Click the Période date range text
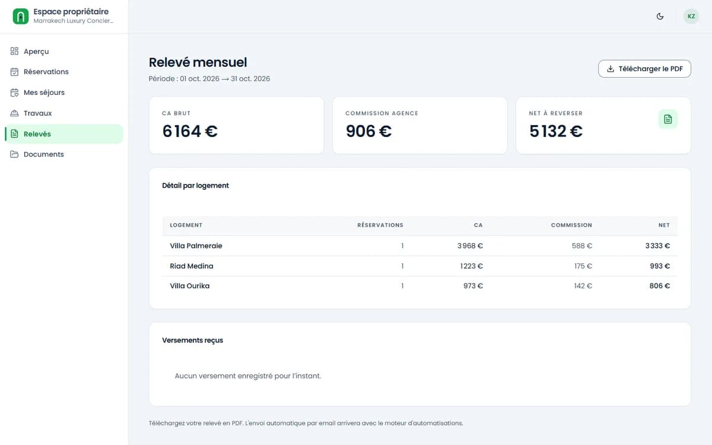The width and height of the screenshot is (712, 445). coord(209,78)
